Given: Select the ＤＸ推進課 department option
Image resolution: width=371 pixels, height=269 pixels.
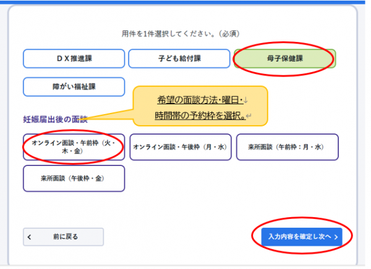Looking at the screenshot, I should [74, 59].
